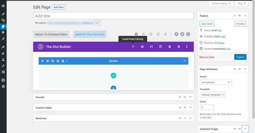Image resolution: width=255 pixels, height=133 pixels.
Task: Duplicate the Section with the clone icon
Action: pos(53,61)
